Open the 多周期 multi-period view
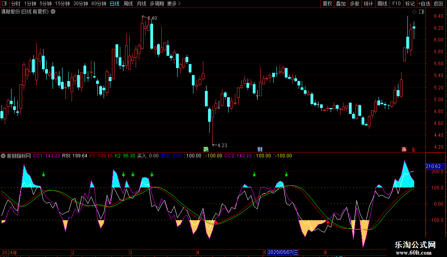 (157, 4)
